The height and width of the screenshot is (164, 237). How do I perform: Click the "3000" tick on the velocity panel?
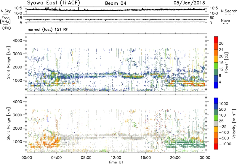(17, 115)
